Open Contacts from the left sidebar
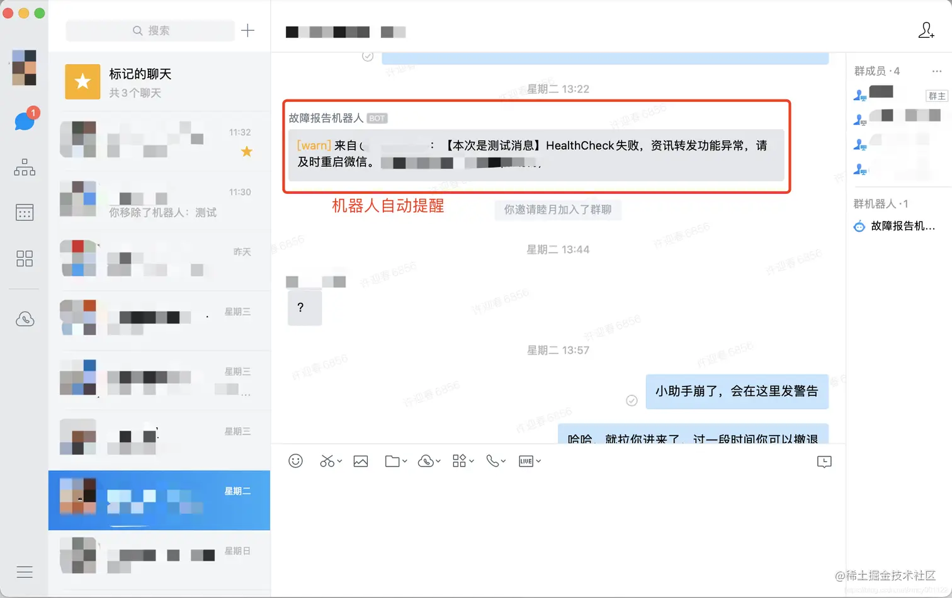Image resolution: width=952 pixels, height=598 pixels. pyautogui.click(x=24, y=167)
